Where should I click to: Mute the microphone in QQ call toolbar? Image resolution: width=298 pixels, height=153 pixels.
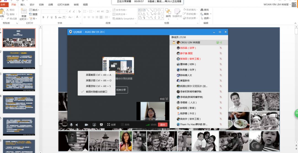tap(71, 125)
